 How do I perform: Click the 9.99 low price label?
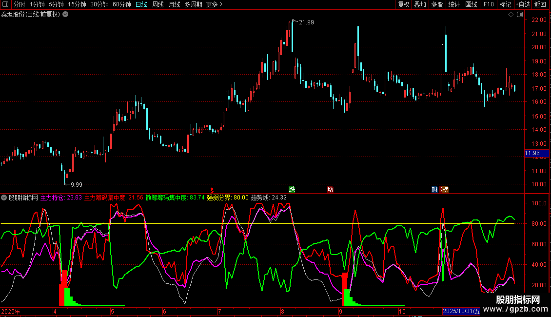(x=76, y=184)
